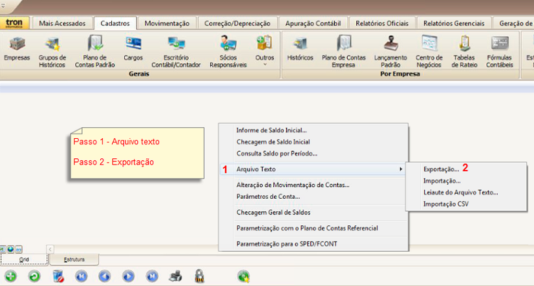Choose Importação CSV in the submenu

pos(446,203)
